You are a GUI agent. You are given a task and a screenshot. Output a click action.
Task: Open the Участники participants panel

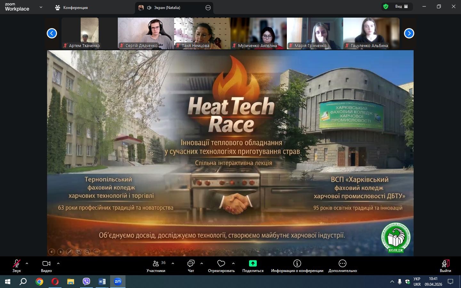click(156, 266)
